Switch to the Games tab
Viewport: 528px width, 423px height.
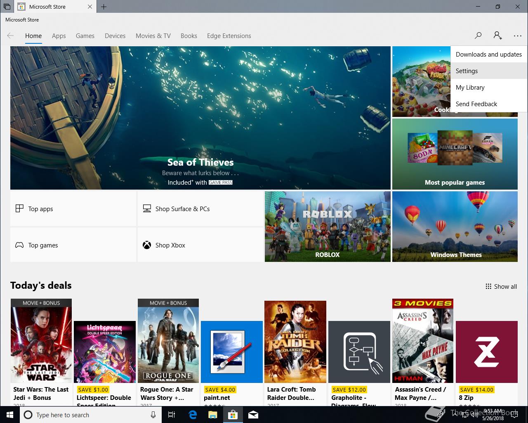click(x=85, y=36)
